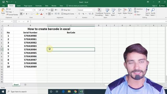Image resolution: width=167 pixels, height=94 pixels.
Task: Toggle center horizontal alignment
Action: click(x=49, y=14)
